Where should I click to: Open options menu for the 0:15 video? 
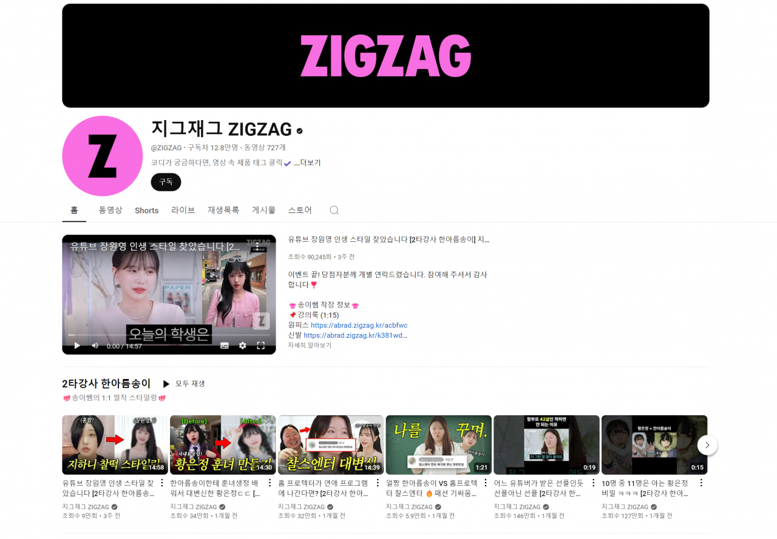(x=701, y=483)
